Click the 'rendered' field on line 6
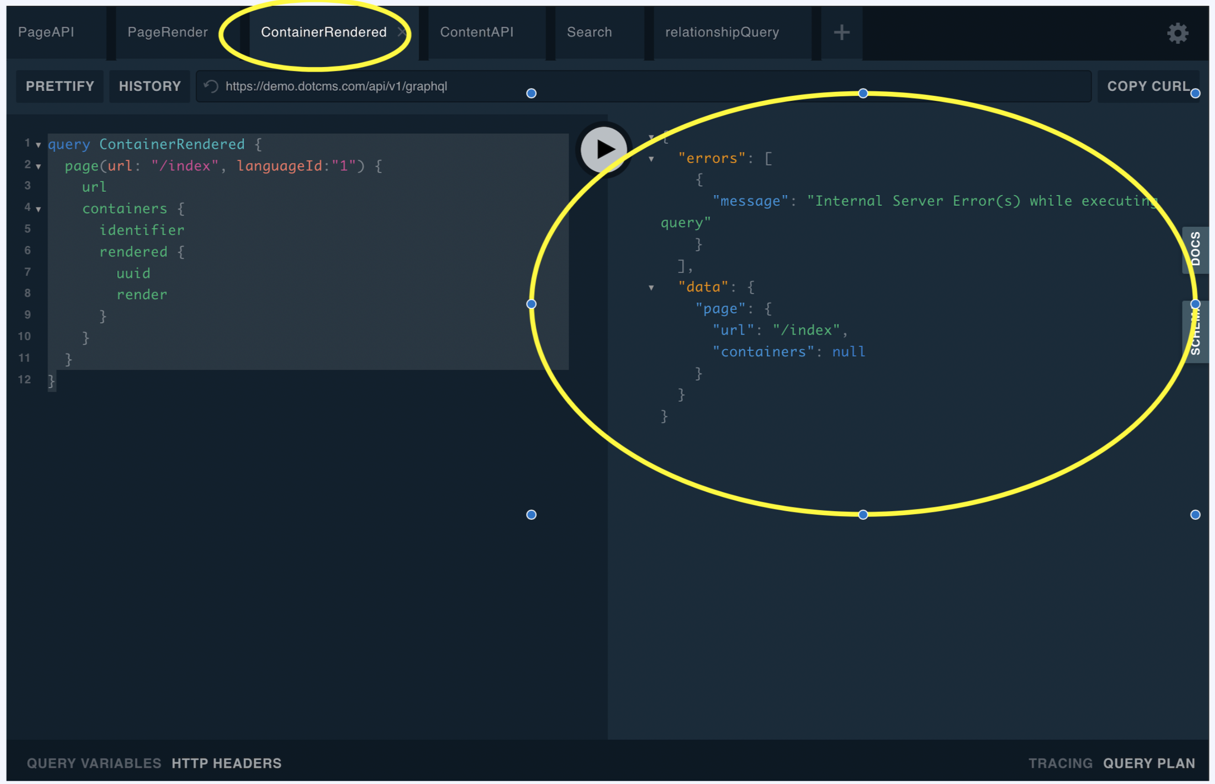1215x784 pixels. tap(133, 252)
